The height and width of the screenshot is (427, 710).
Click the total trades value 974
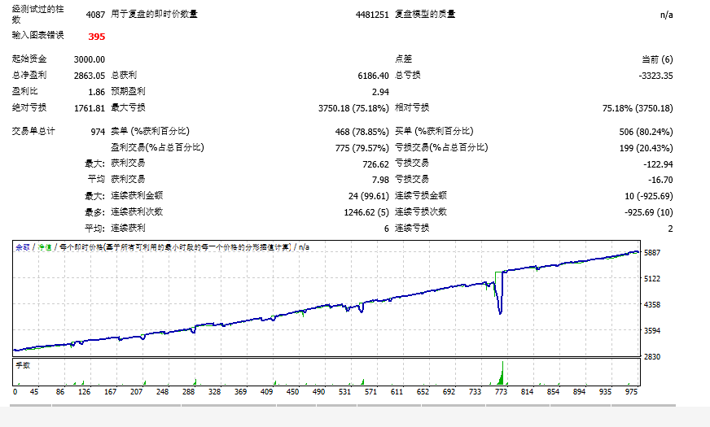point(98,132)
